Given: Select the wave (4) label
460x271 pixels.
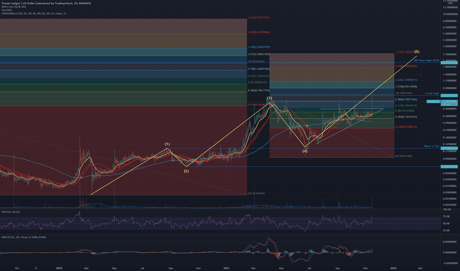Looking at the screenshot, I should coord(305,151).
